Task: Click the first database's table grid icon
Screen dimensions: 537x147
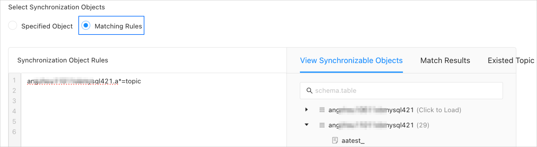Action: (x=322, y=110)
